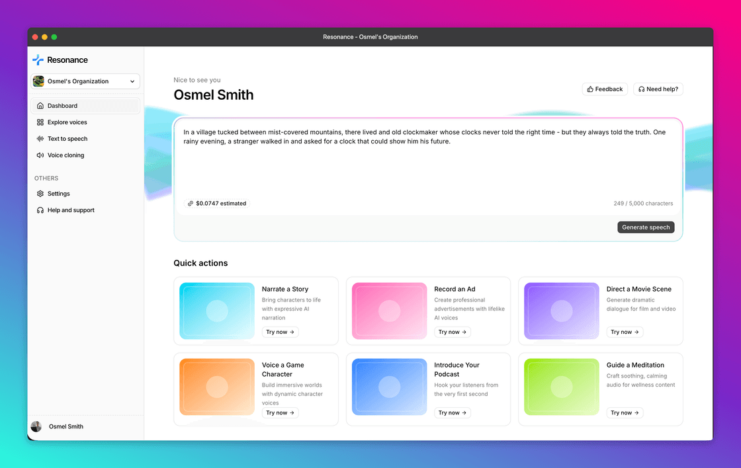741x468 pixels.
Task: Click the Osmel Smith greeting heading
Action: point(214,95)
